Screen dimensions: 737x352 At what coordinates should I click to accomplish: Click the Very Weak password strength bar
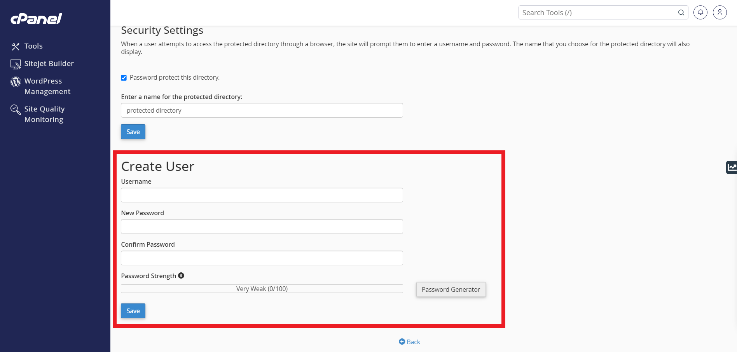click(262, 289)
